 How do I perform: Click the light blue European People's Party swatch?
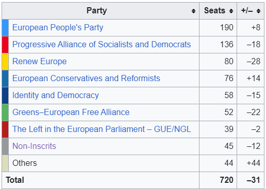[x=5, y=28]
